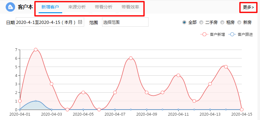
Task: Click the 客户跟进 blue point at value 1
Action: (35, 101)
